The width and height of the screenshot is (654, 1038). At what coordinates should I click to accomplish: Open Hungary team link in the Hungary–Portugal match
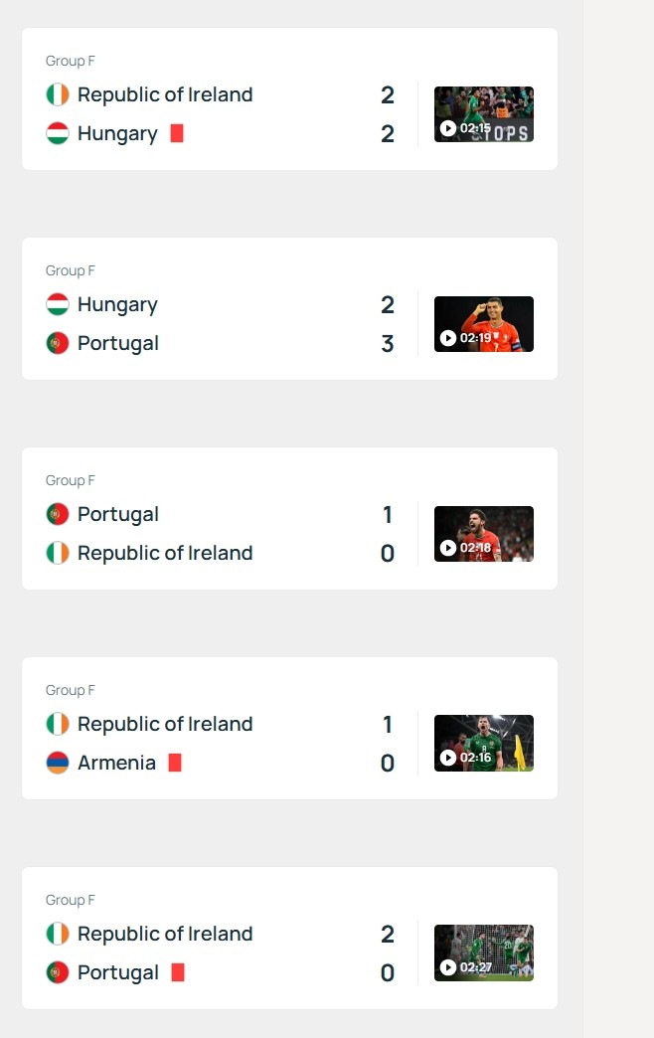point(117,304)
